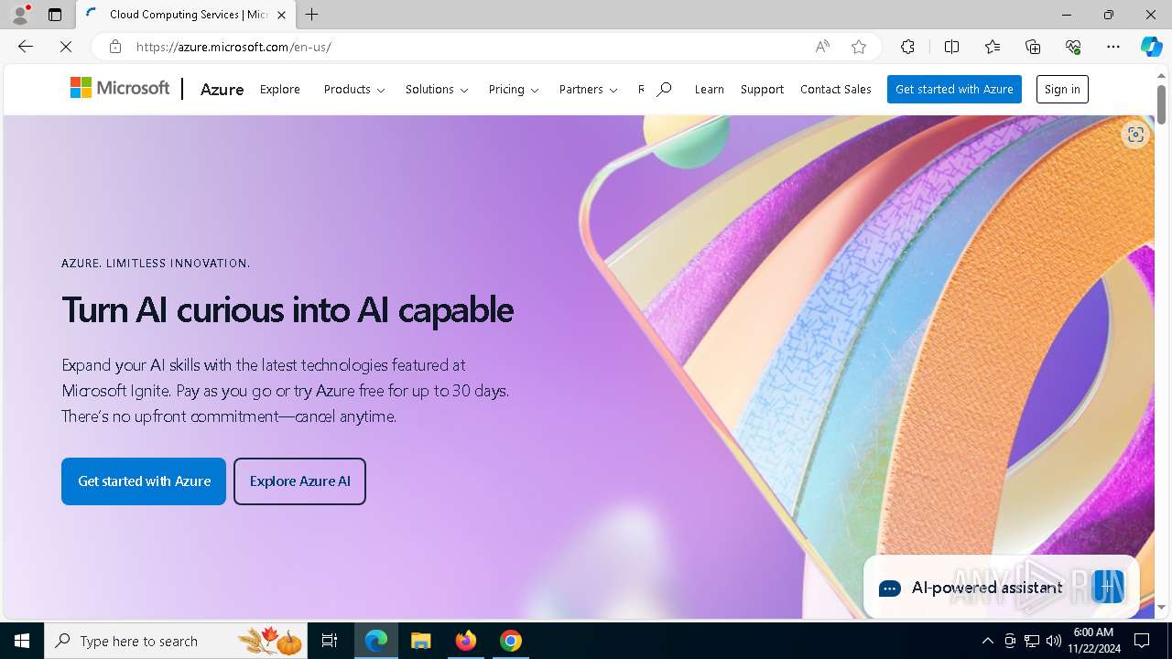Open the network status icon
Viewport: 1172px width, 659px height.
click(1032, 641)
